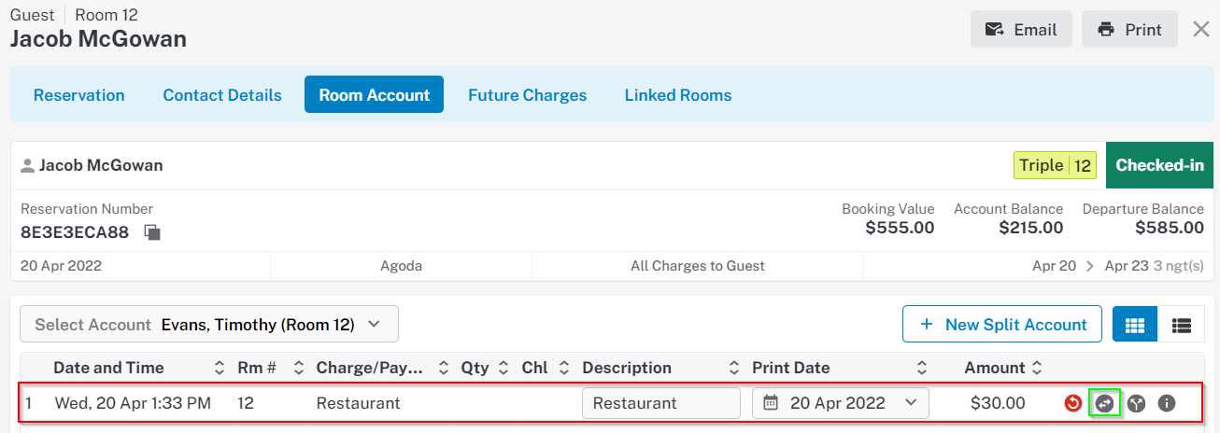
Task: Go to the Contact Details tab
Action: [222, 95]
